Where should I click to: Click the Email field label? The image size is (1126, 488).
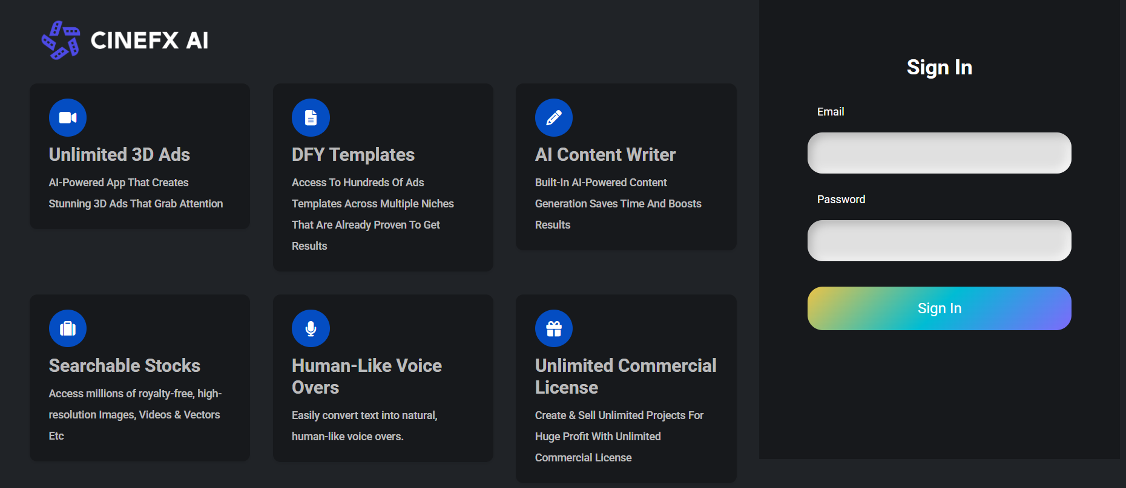pos(830,112)
